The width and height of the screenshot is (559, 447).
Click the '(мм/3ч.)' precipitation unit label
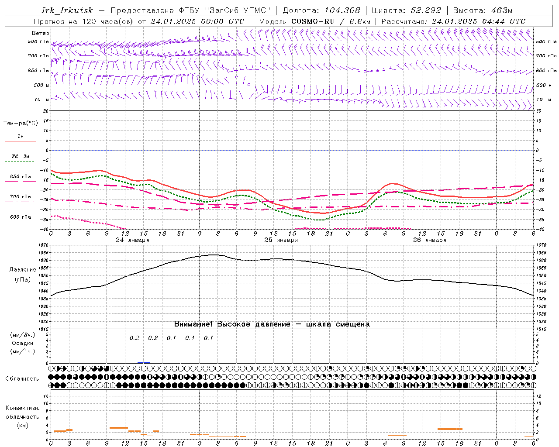point(23,335)
